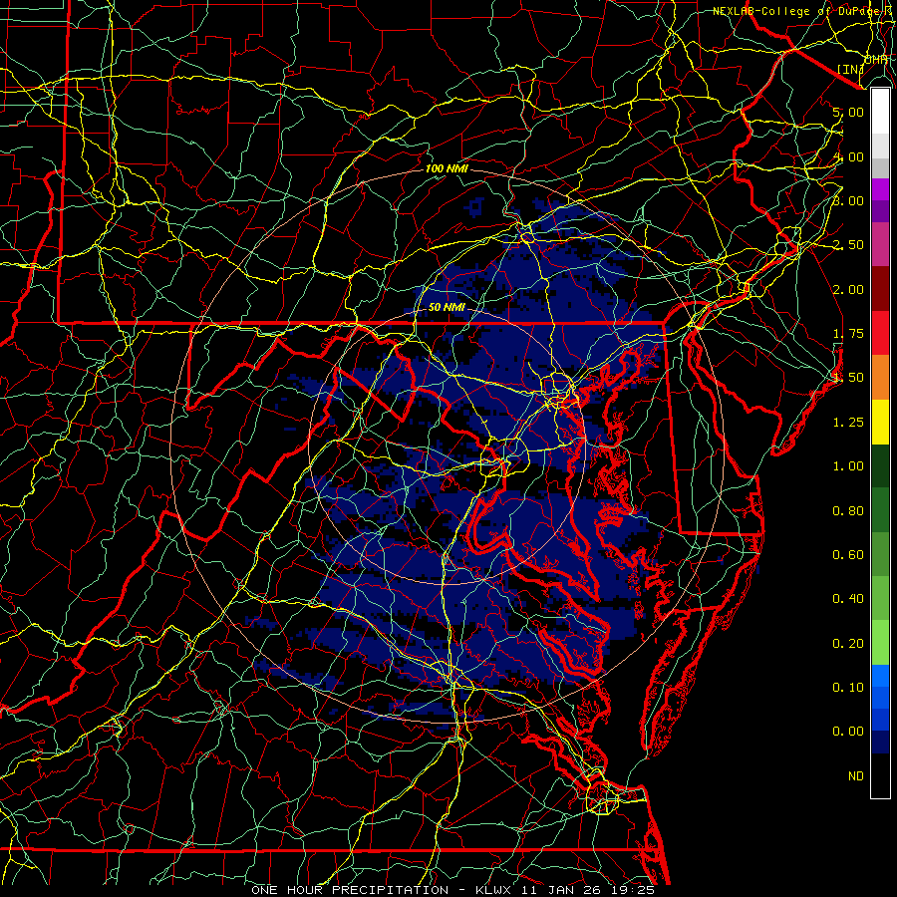Click the 3.00 inch scale label
897x897 pixels.
848,200
